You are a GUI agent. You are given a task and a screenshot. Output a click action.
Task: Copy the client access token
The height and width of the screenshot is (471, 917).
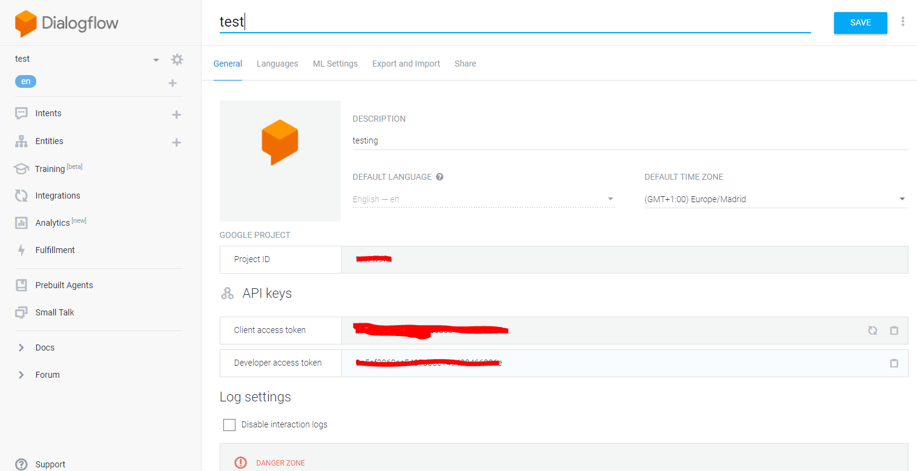pos(894,331)
